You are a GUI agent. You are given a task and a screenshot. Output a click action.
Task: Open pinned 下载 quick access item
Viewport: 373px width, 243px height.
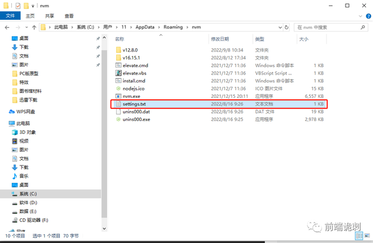coord(20,47)
